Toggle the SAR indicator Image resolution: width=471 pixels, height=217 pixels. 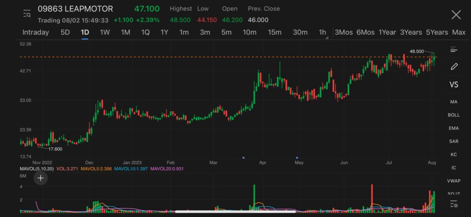454,141
